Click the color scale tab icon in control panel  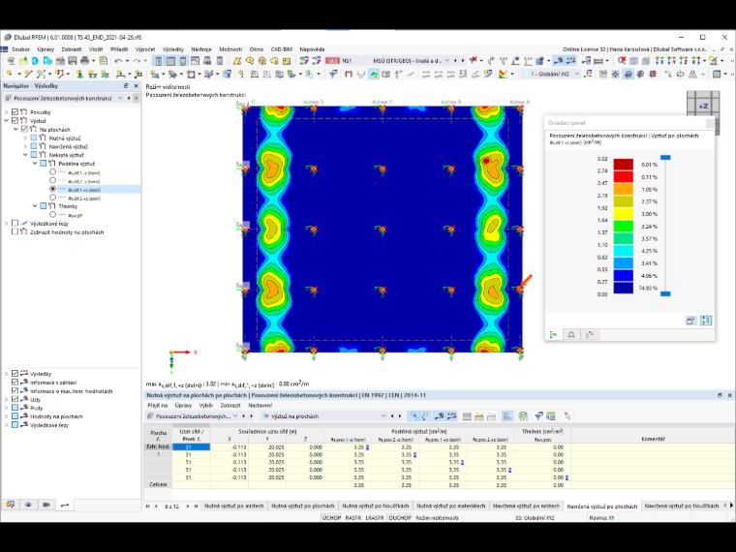click(x=553, y=335)
